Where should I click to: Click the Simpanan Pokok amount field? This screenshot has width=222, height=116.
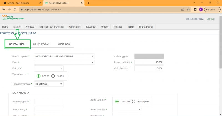149,62
